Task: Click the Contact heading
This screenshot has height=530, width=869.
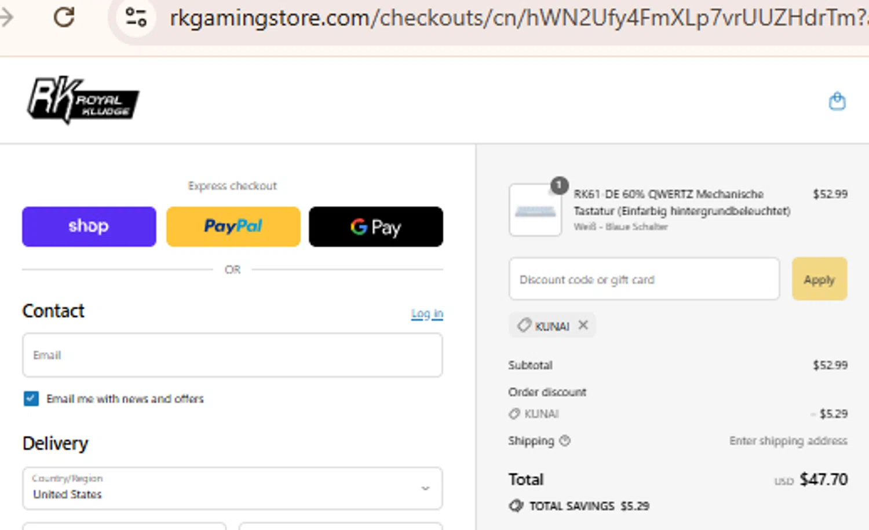Action: tap(53, 311)
